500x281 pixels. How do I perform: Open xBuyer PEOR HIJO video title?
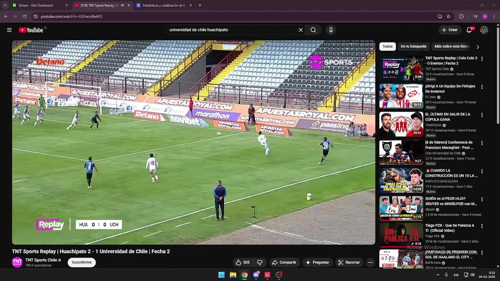click(x=451, y=201)
